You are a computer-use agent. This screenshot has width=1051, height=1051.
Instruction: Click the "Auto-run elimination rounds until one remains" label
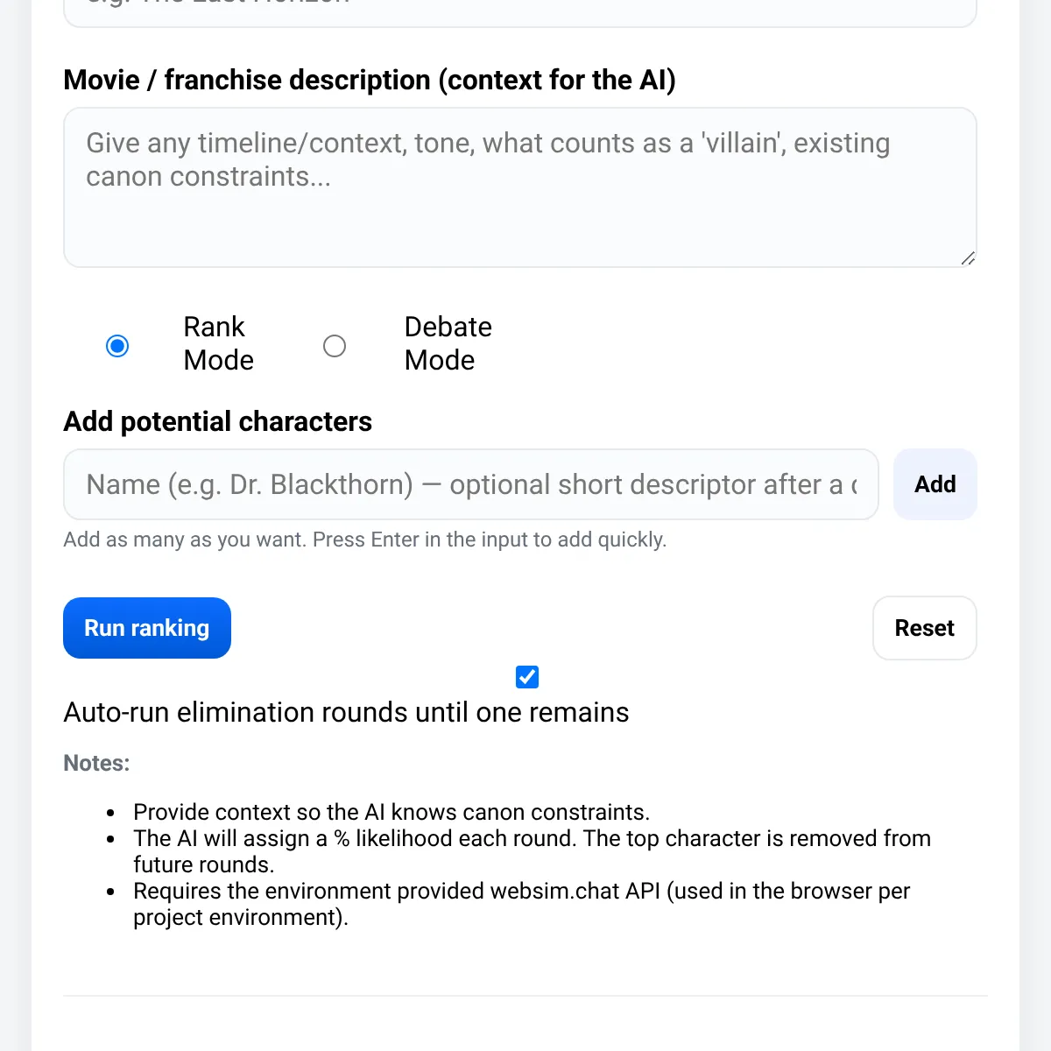[346, 712]
